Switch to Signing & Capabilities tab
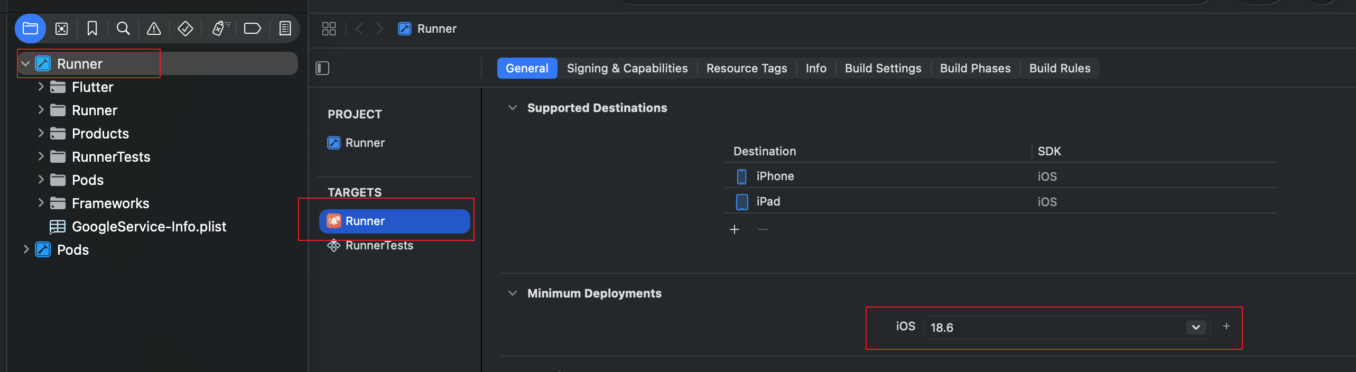The image size is (1356, 372). click(x=627, y=68)
